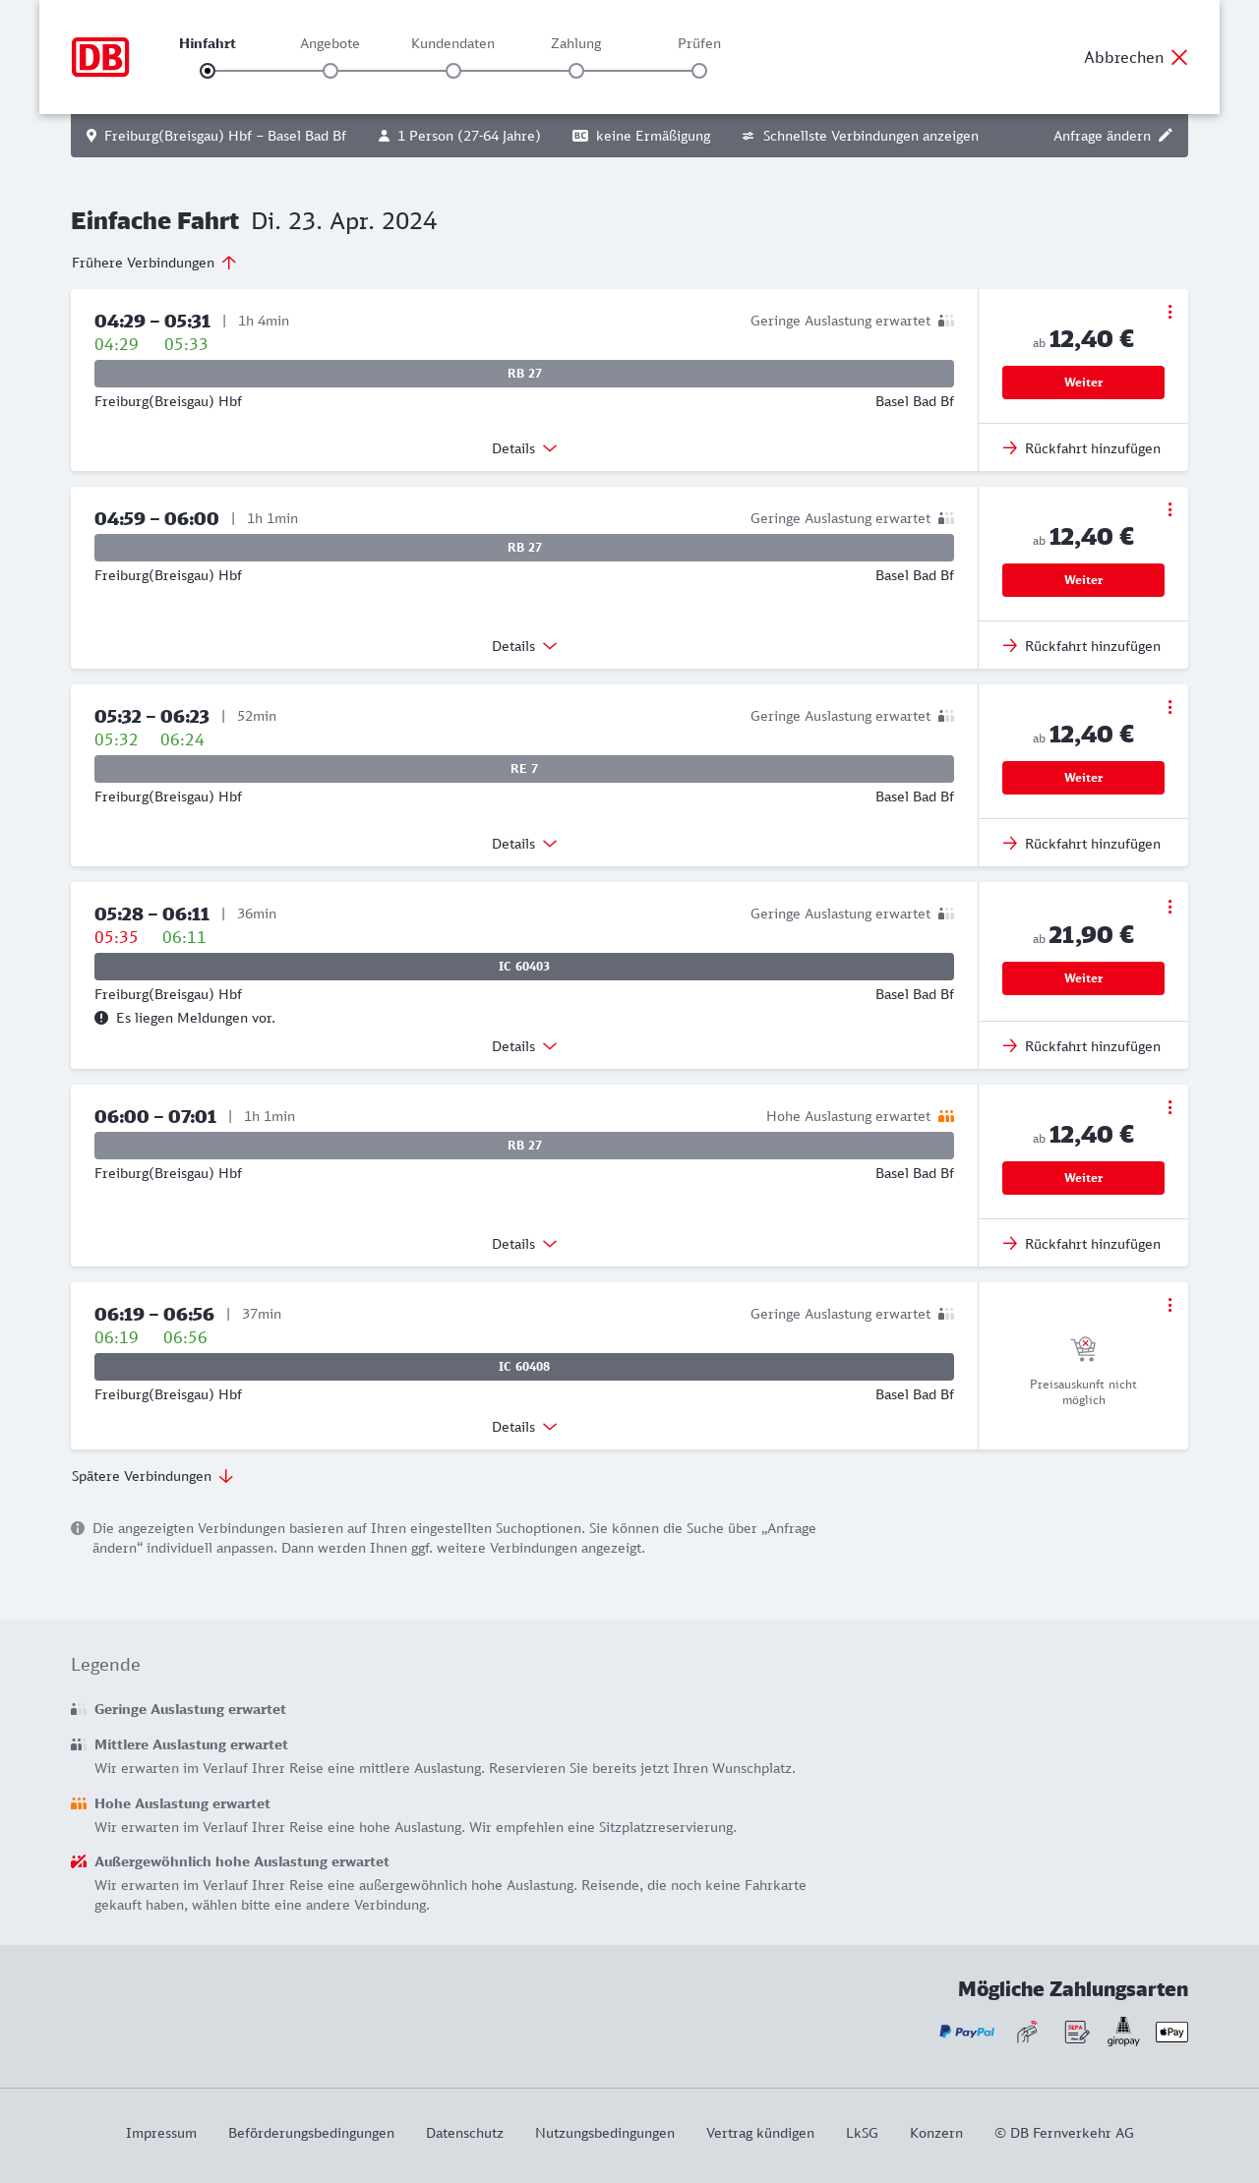Show Frühere Verbindungen
The image size is (1259, 2183).
[153, 263]
